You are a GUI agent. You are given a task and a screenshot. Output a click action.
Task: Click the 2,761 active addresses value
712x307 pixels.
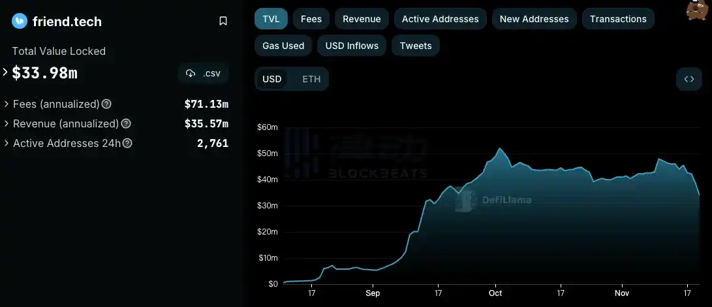[x=213, y=143]
